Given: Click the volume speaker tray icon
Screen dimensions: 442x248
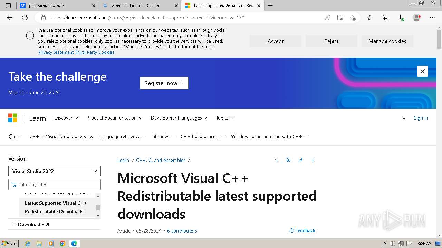Looking at the screenshot, I should [392, 244].
